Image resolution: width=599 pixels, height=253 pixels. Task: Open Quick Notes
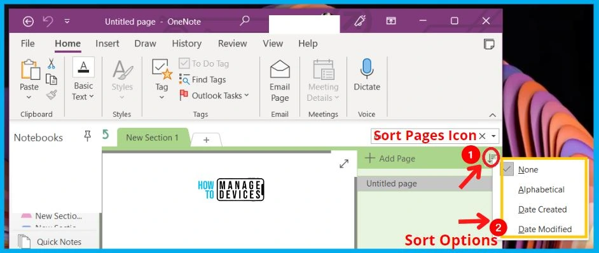50,242
